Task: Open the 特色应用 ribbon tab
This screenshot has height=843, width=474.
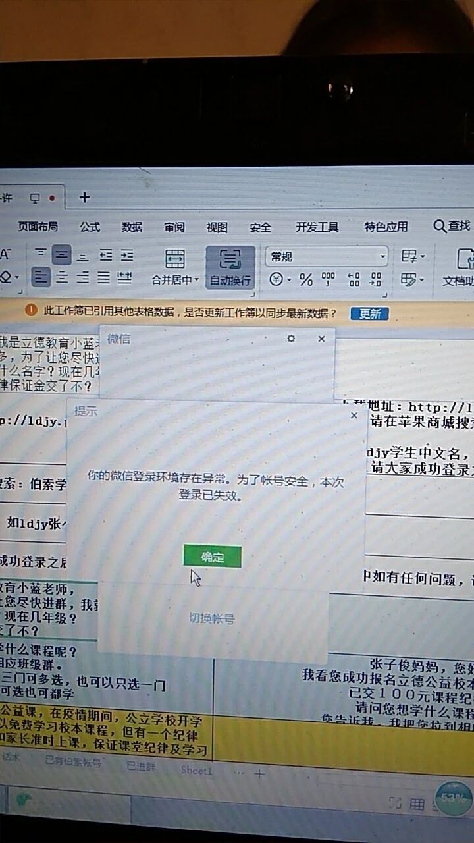Action: (x=386, y=227)
